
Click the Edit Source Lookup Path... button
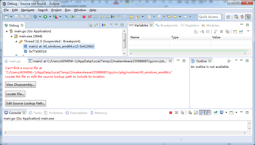click(26, 103)
